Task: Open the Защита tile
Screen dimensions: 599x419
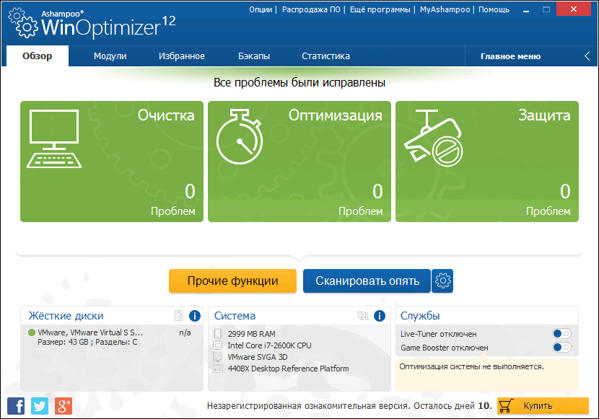Action: click(x=487, y=162)
